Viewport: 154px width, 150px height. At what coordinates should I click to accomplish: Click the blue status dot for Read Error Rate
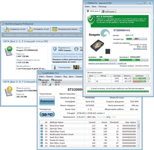(42, 126)
